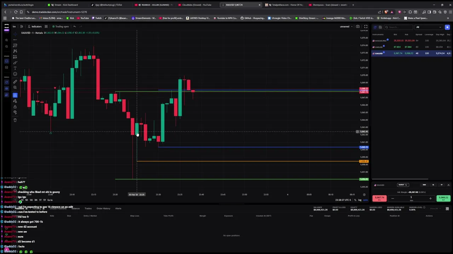This screenshot has width=453, height=254.
Task: Zoom in using the left sidebar magnifier
Action: [x=6, y=40]
